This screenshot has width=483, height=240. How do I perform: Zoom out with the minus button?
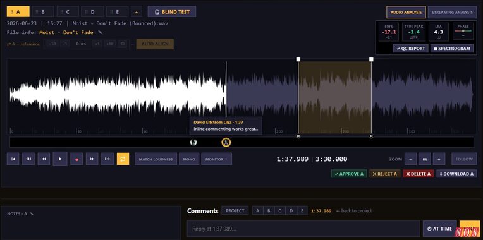410,159
